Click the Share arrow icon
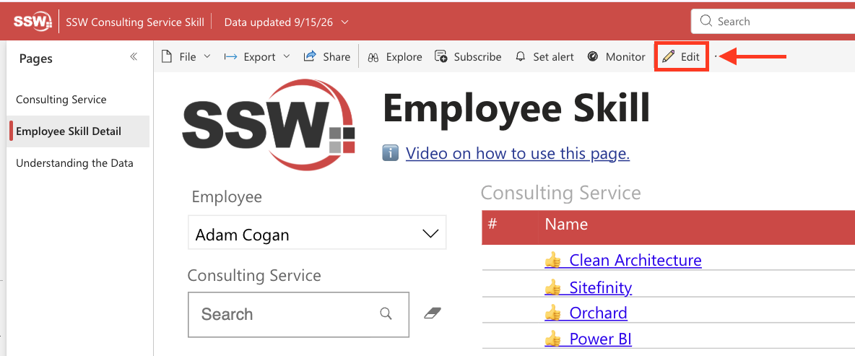Screen dimensions: 855x356 coord(310,56)
